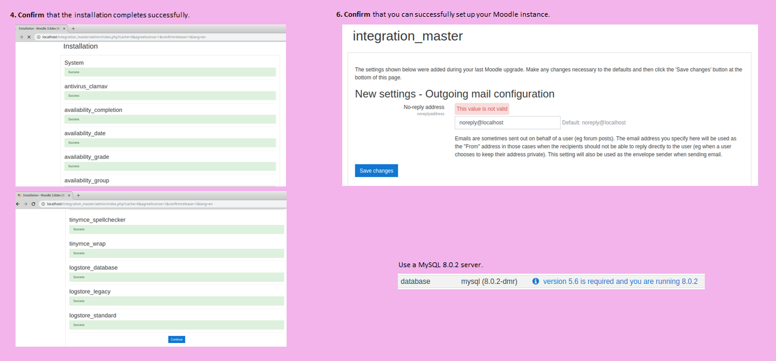This screenshot has width=776, height=361.
Task: Select Installation tab in browser showing tinymce_wrap
Action: coord(44,195)
